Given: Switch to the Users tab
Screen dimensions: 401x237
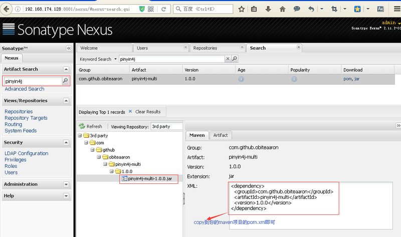Looking at the screenshot, I should pos(160,48).
